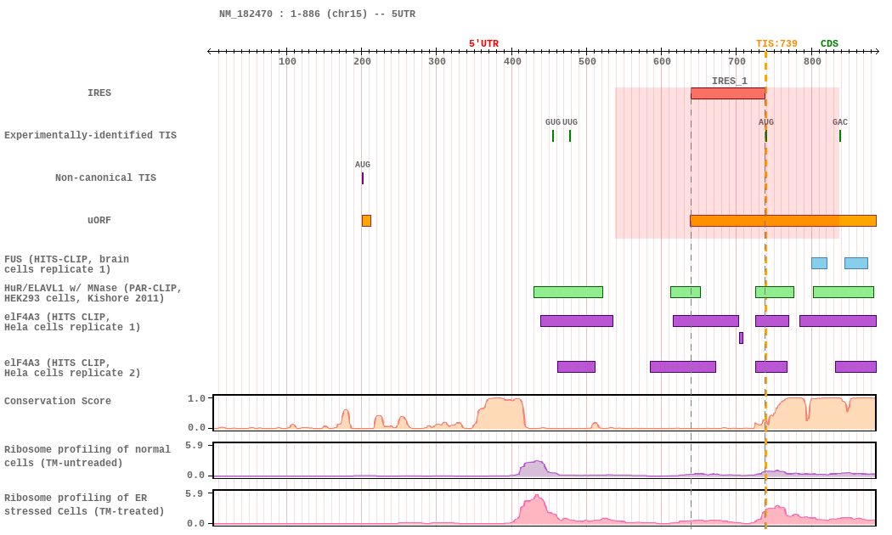Click the GAC marker in Experimentally-identified TIS track

tap(839, 136)
